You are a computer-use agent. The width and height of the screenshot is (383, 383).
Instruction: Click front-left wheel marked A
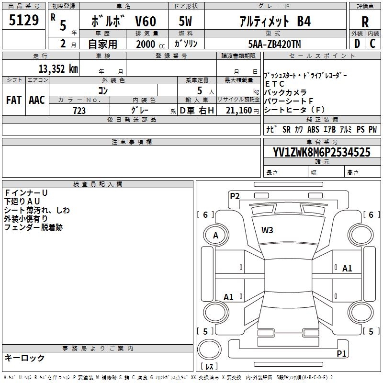tap(216, 236)
